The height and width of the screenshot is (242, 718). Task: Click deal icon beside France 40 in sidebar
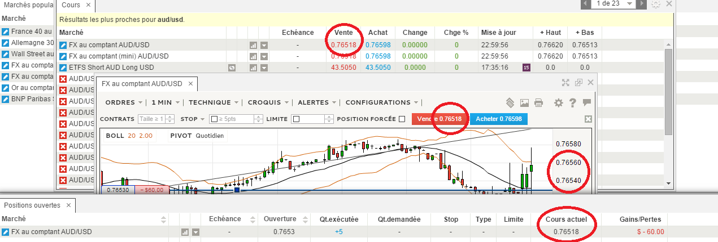[6, 32]
